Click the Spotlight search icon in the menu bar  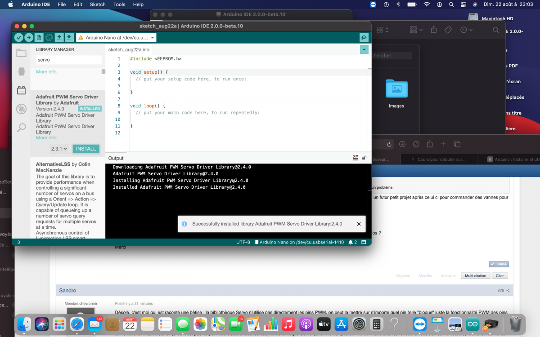click(451, 4)
